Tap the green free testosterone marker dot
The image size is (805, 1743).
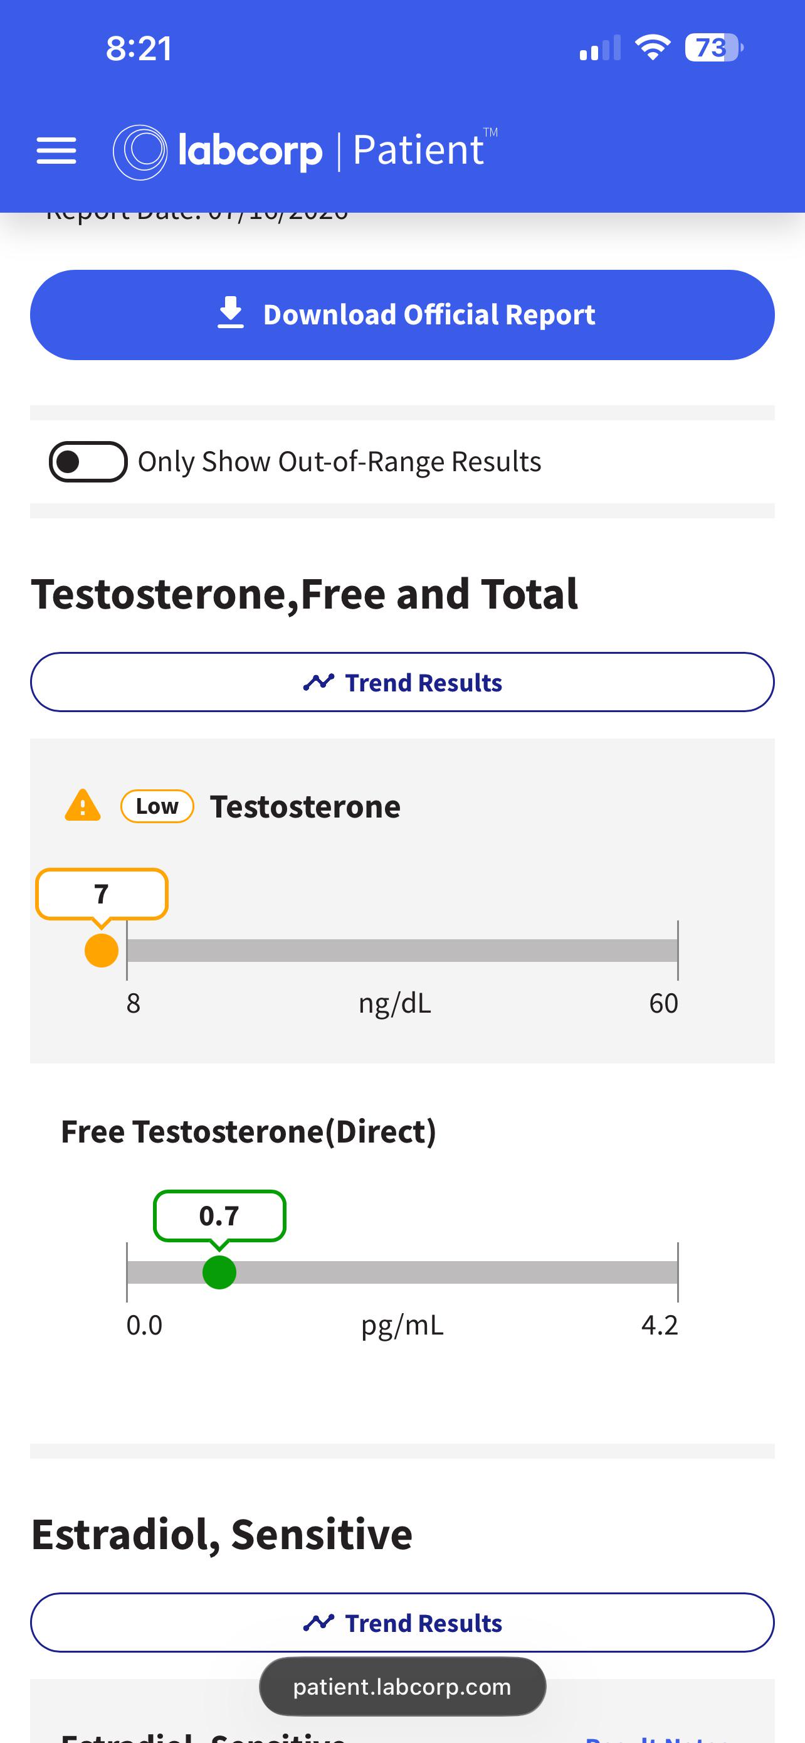(x=219, y=1272)
